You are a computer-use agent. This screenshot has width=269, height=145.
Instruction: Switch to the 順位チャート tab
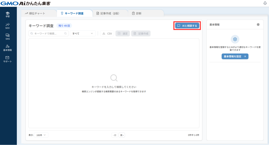(x=35, y=13)
